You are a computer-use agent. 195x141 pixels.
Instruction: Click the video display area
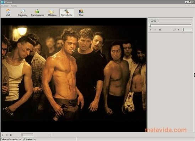[x=74, y=75]
